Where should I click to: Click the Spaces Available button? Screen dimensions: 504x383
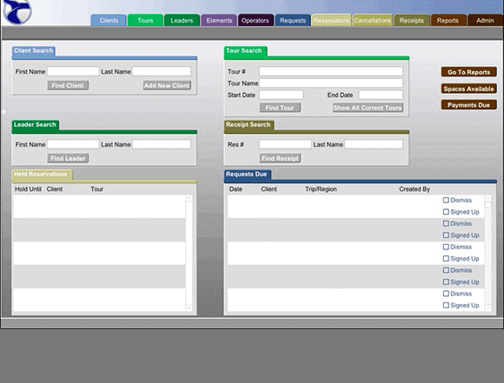point(469,89)
